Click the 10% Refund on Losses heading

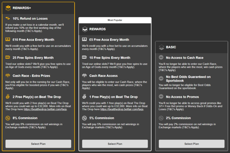(x=30, y=19)
